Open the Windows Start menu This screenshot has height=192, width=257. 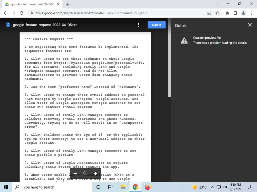[x=6, y=187]
